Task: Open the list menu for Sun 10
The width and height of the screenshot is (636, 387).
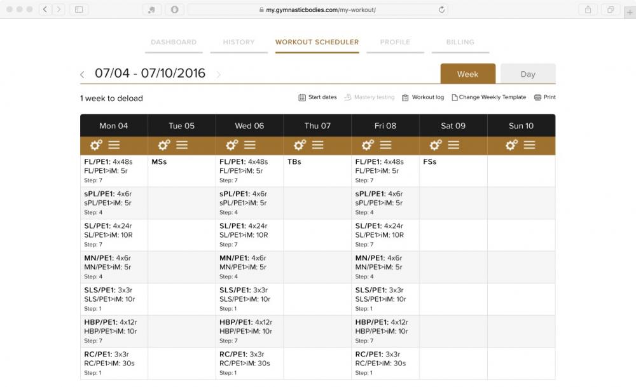Action: pyautogui.click(x=529, y=145)
